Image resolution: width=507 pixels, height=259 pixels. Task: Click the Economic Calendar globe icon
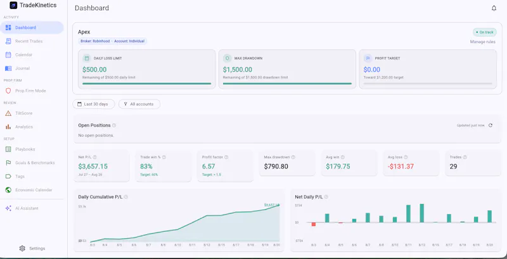8,190
